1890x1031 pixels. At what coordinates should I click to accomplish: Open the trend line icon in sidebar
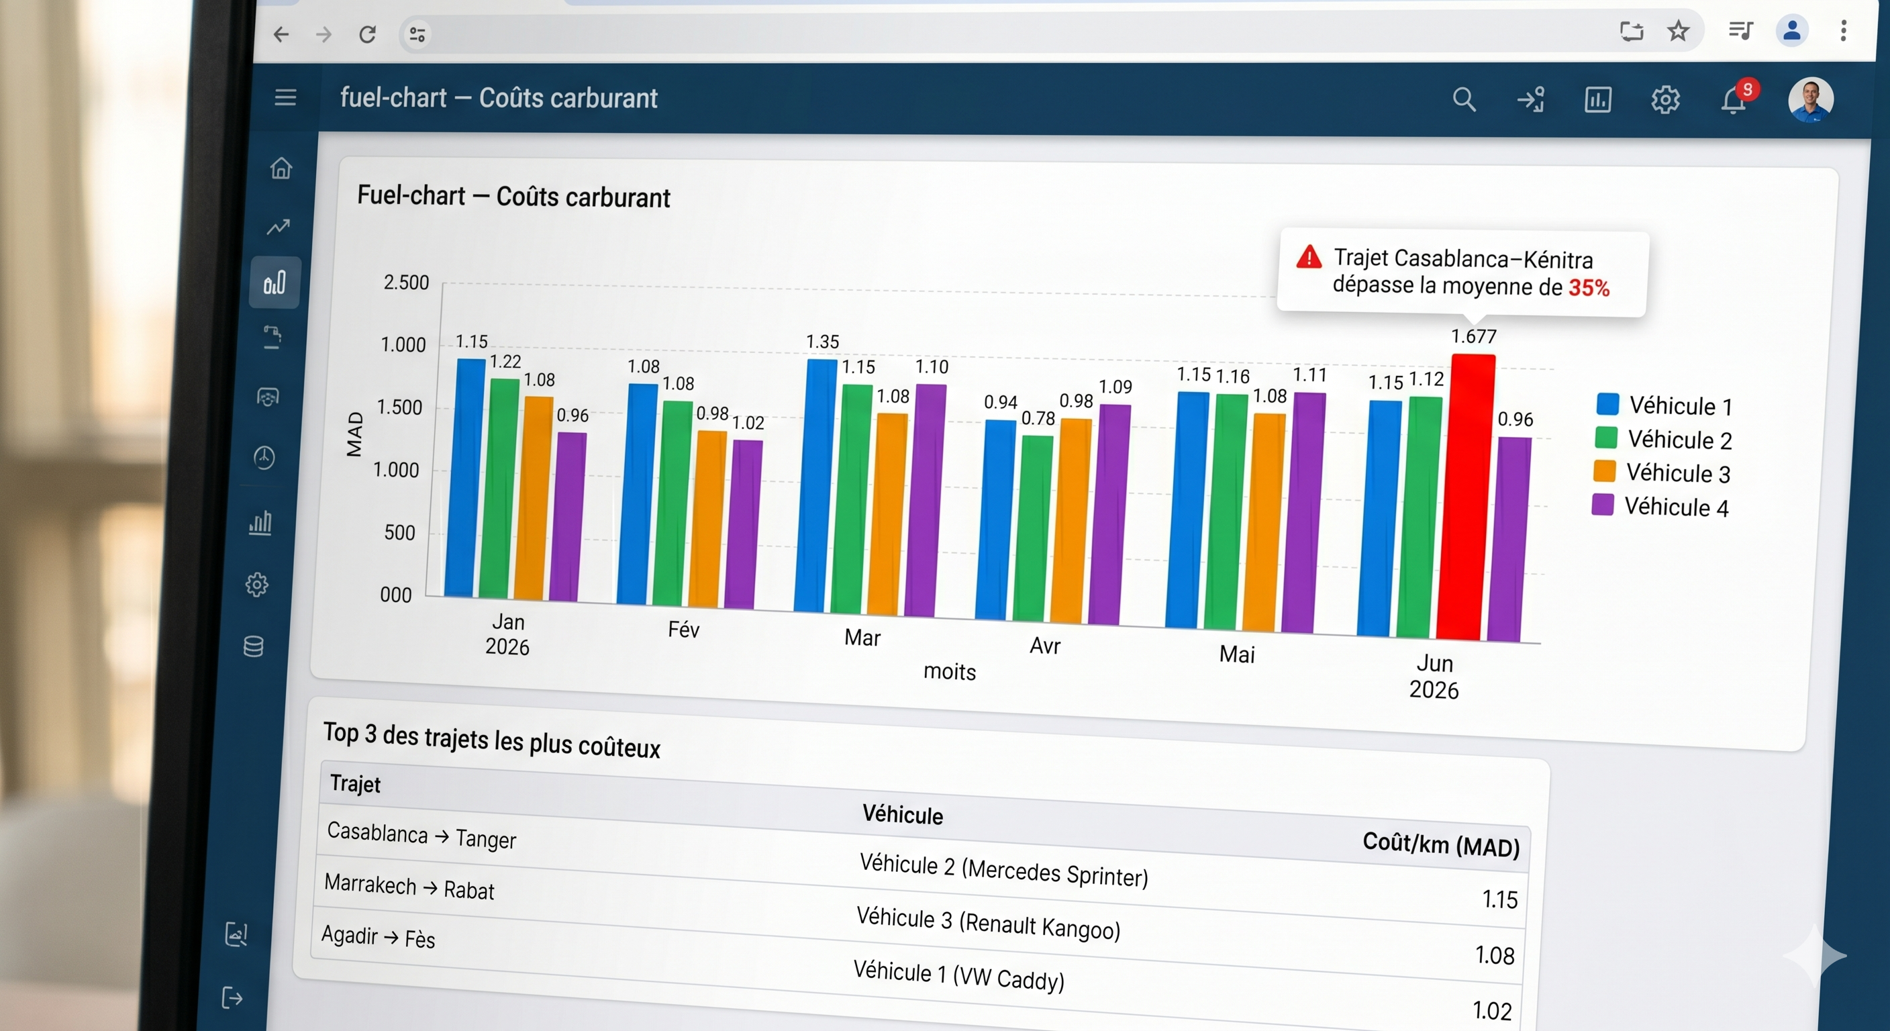(x=278, y=227)
